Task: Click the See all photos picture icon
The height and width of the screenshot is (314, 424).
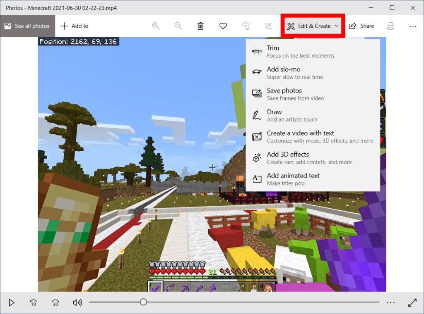Action: point(8,26)
